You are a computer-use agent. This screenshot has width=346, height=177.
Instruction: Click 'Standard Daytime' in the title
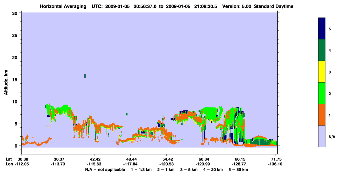[x=274, y=6]
